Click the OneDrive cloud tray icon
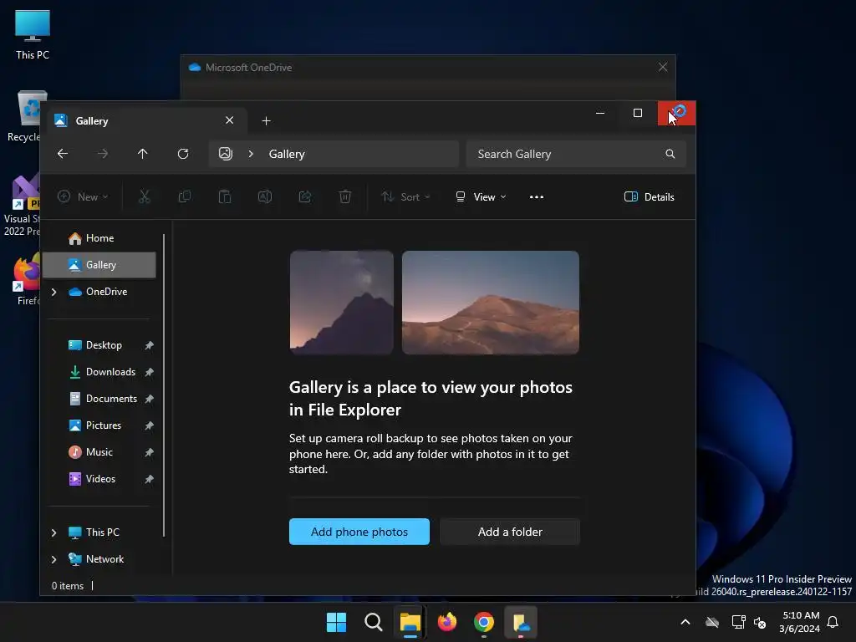This screenshot has height=642, width=856. point(712,622)
